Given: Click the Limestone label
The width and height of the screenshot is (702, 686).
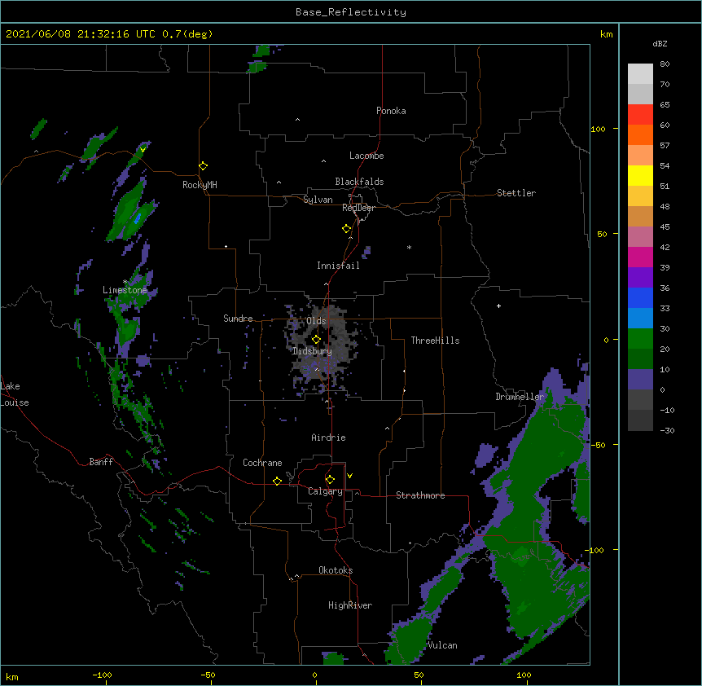Looking at the screenshot, I should (x=125, y=290).
